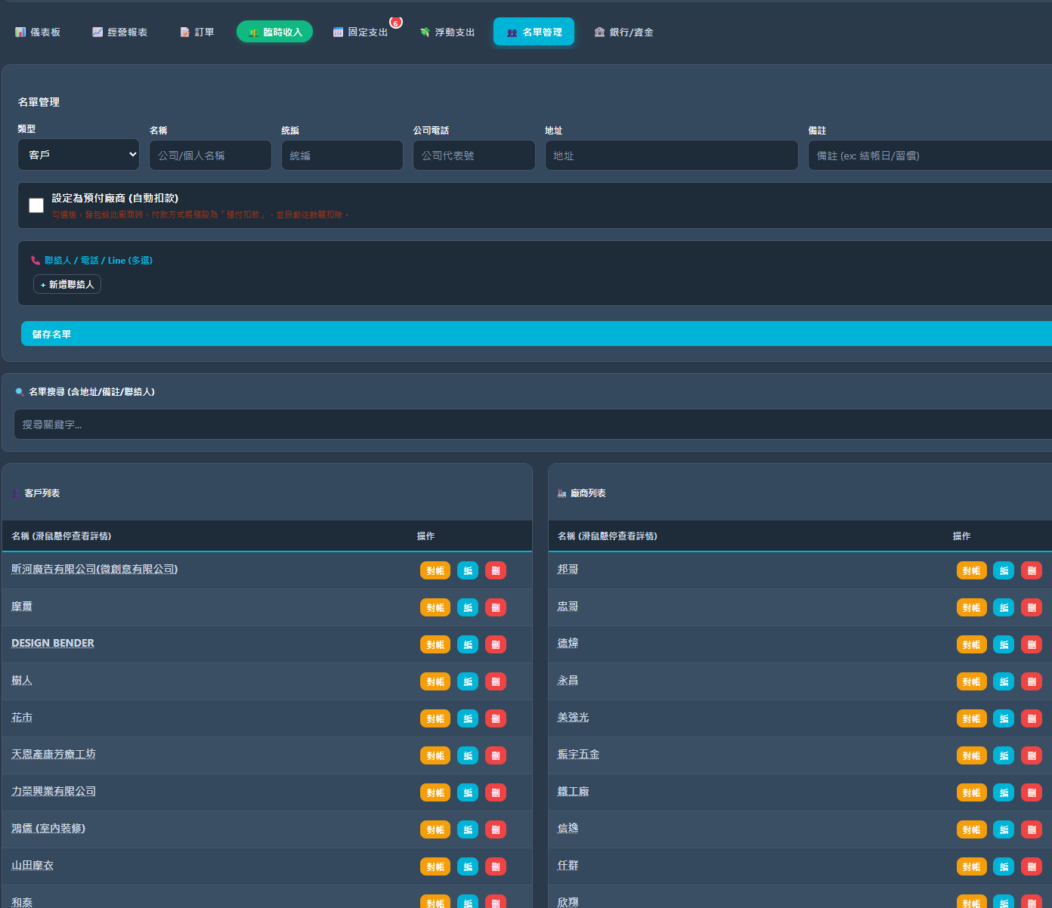Viewport: 1052px width, 908px height.
Task: Click 編 edit icon for DESIGN BENDER
Action: [x=468, y=644]
